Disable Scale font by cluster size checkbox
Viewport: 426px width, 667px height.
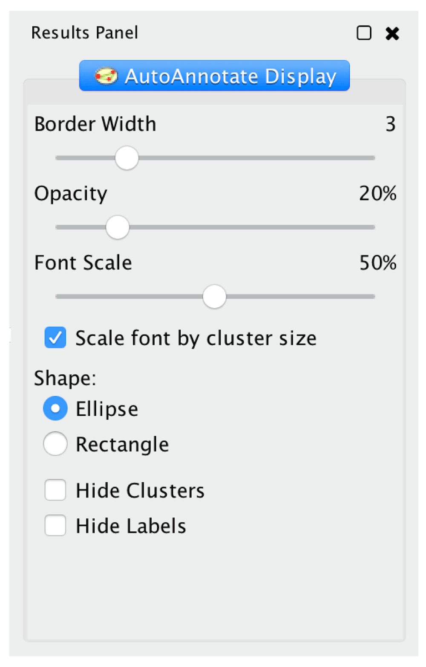click(x=55, y=338)
